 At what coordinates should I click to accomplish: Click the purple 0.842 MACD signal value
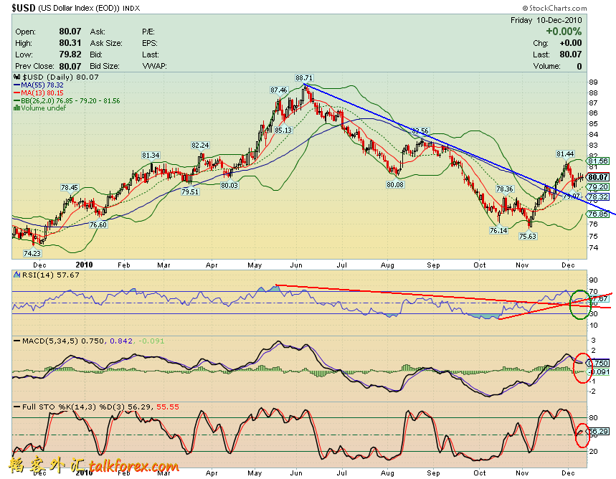point(121,341)
